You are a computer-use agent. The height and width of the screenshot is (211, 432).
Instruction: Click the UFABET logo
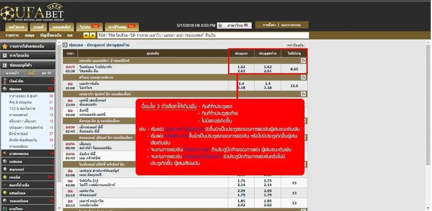coord(32,13)
